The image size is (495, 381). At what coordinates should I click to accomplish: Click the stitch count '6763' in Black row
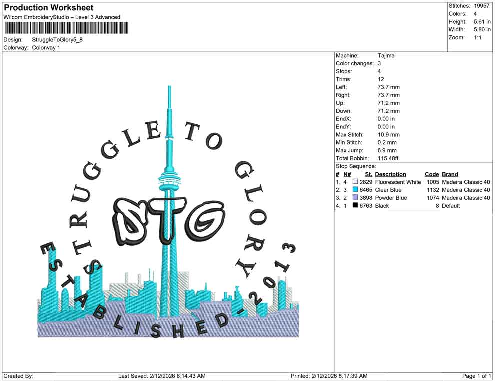[x=366, y=206]
